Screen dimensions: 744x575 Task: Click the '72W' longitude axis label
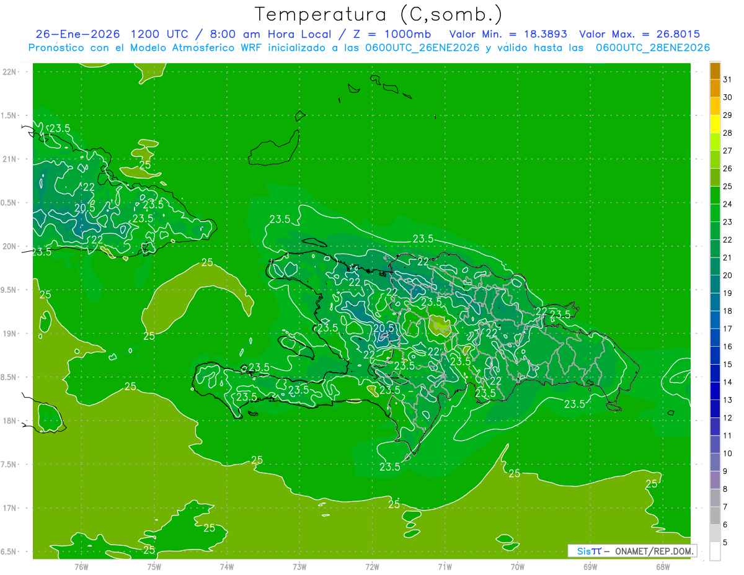pyautogui.click(x=372, y=568)
